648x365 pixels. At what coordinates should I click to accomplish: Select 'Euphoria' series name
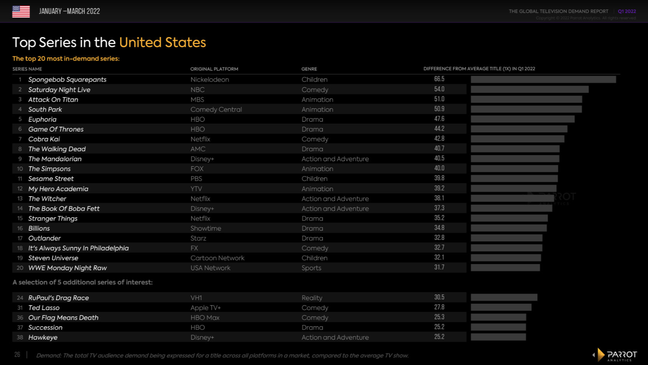point(42,119)
